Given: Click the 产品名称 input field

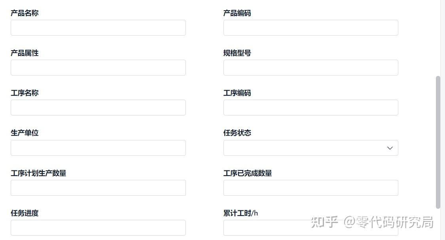Looking at the screenshot, I should [x=98, y=28].
